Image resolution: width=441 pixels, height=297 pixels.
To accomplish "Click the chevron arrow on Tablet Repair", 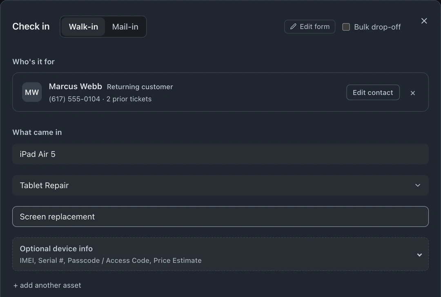I will click(418, 185).
